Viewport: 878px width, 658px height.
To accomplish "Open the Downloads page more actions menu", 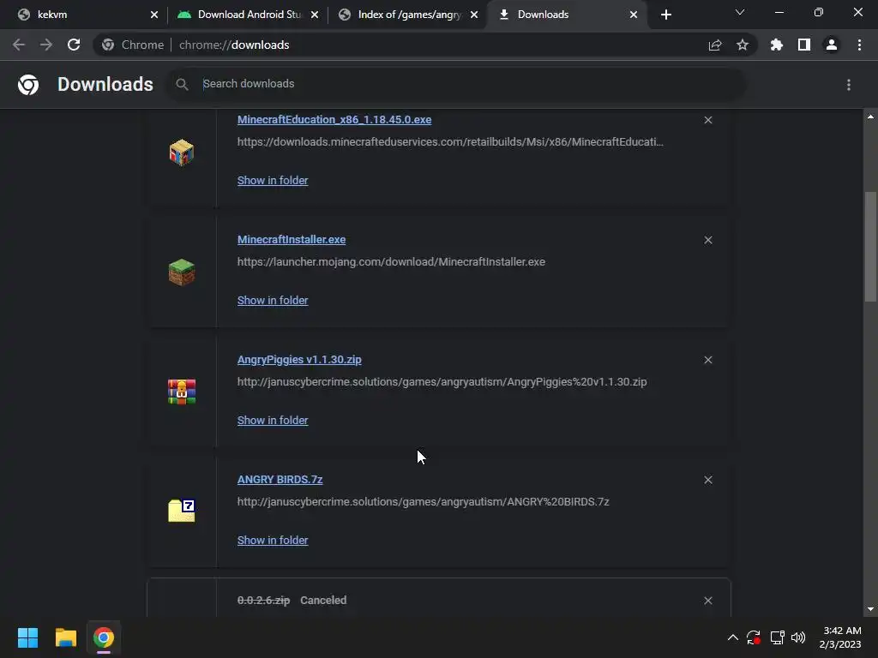I will (849, 85).
